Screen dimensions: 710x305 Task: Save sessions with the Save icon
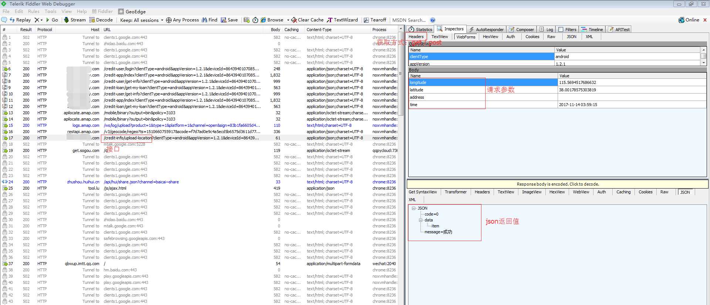(229, 20)
